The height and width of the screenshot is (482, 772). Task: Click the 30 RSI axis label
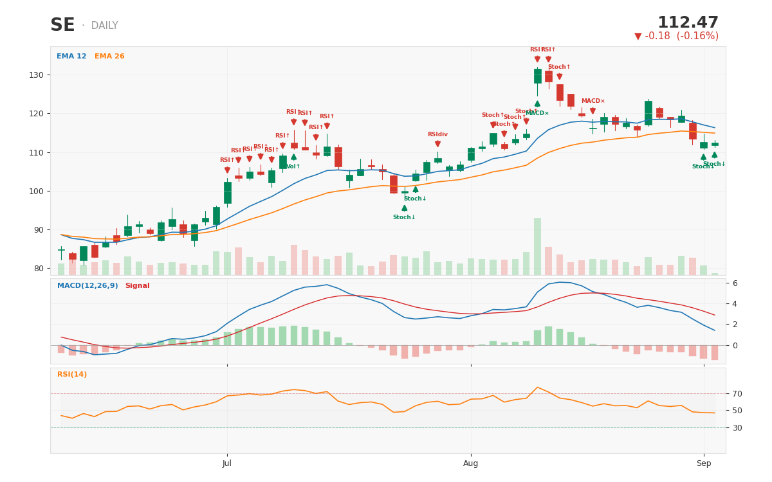[737, 428]
